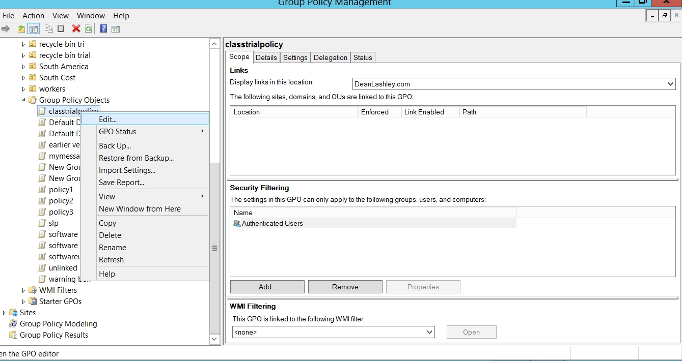Viewport: 682px width, 361px height.
Task: Expand the WMI Filters node
Action: point(23,290)
